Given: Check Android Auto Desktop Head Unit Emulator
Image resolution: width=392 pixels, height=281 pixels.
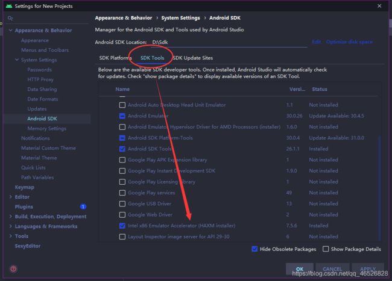Looking at the screenshot, I should 122,105.
